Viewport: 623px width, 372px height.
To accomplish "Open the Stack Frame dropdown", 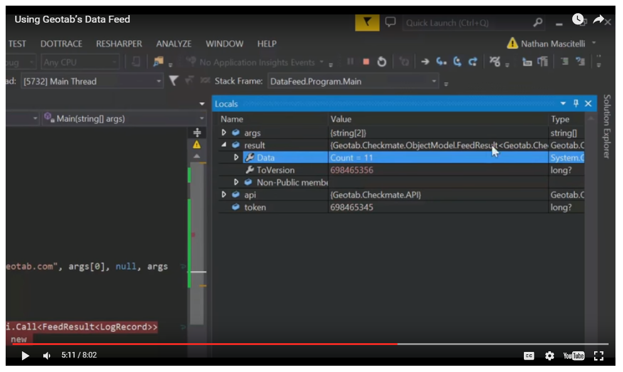I will coord(434,81).
